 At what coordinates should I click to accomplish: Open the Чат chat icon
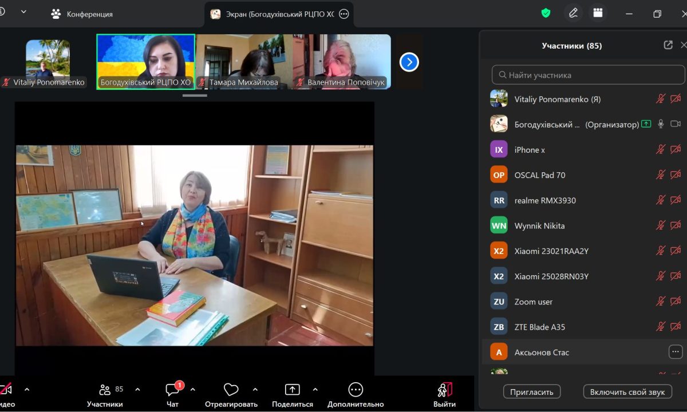172,390
